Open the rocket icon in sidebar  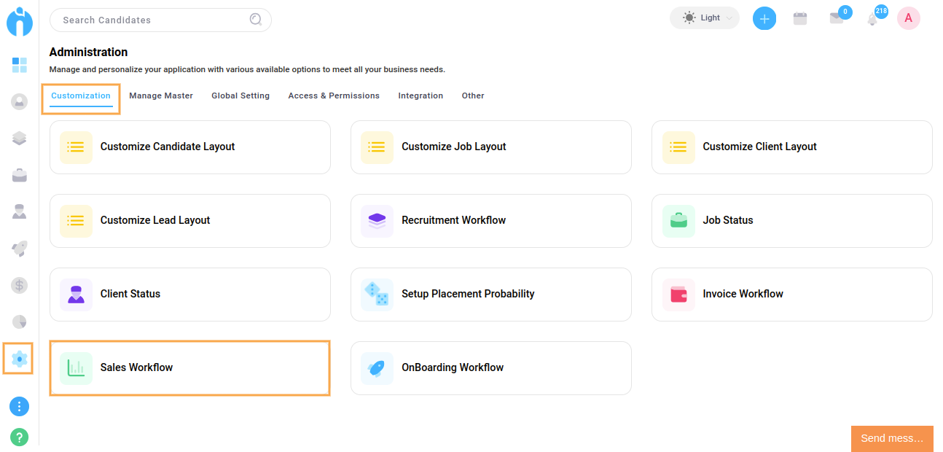tap(20, 249)
